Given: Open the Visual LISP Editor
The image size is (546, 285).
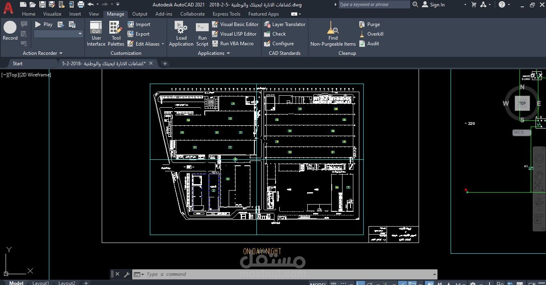Looking at the screenshot, I should click(234, 34).
